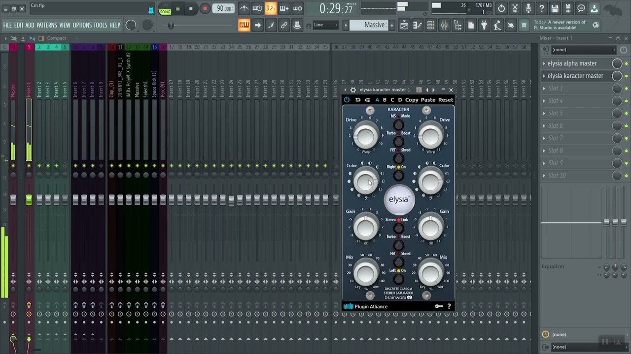Toggle the upper Turbo Boost switch
The width and height of the screenshot is (631, 354).
pyautogui.click(x=398, y=142)
